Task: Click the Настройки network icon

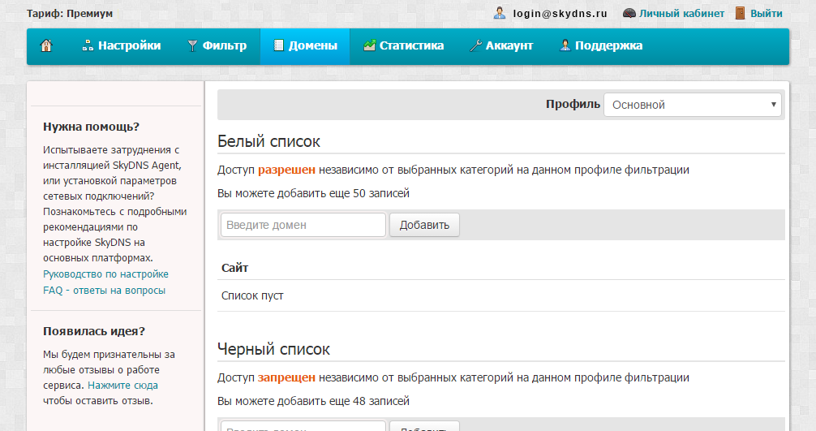Action: coord(88,46)
